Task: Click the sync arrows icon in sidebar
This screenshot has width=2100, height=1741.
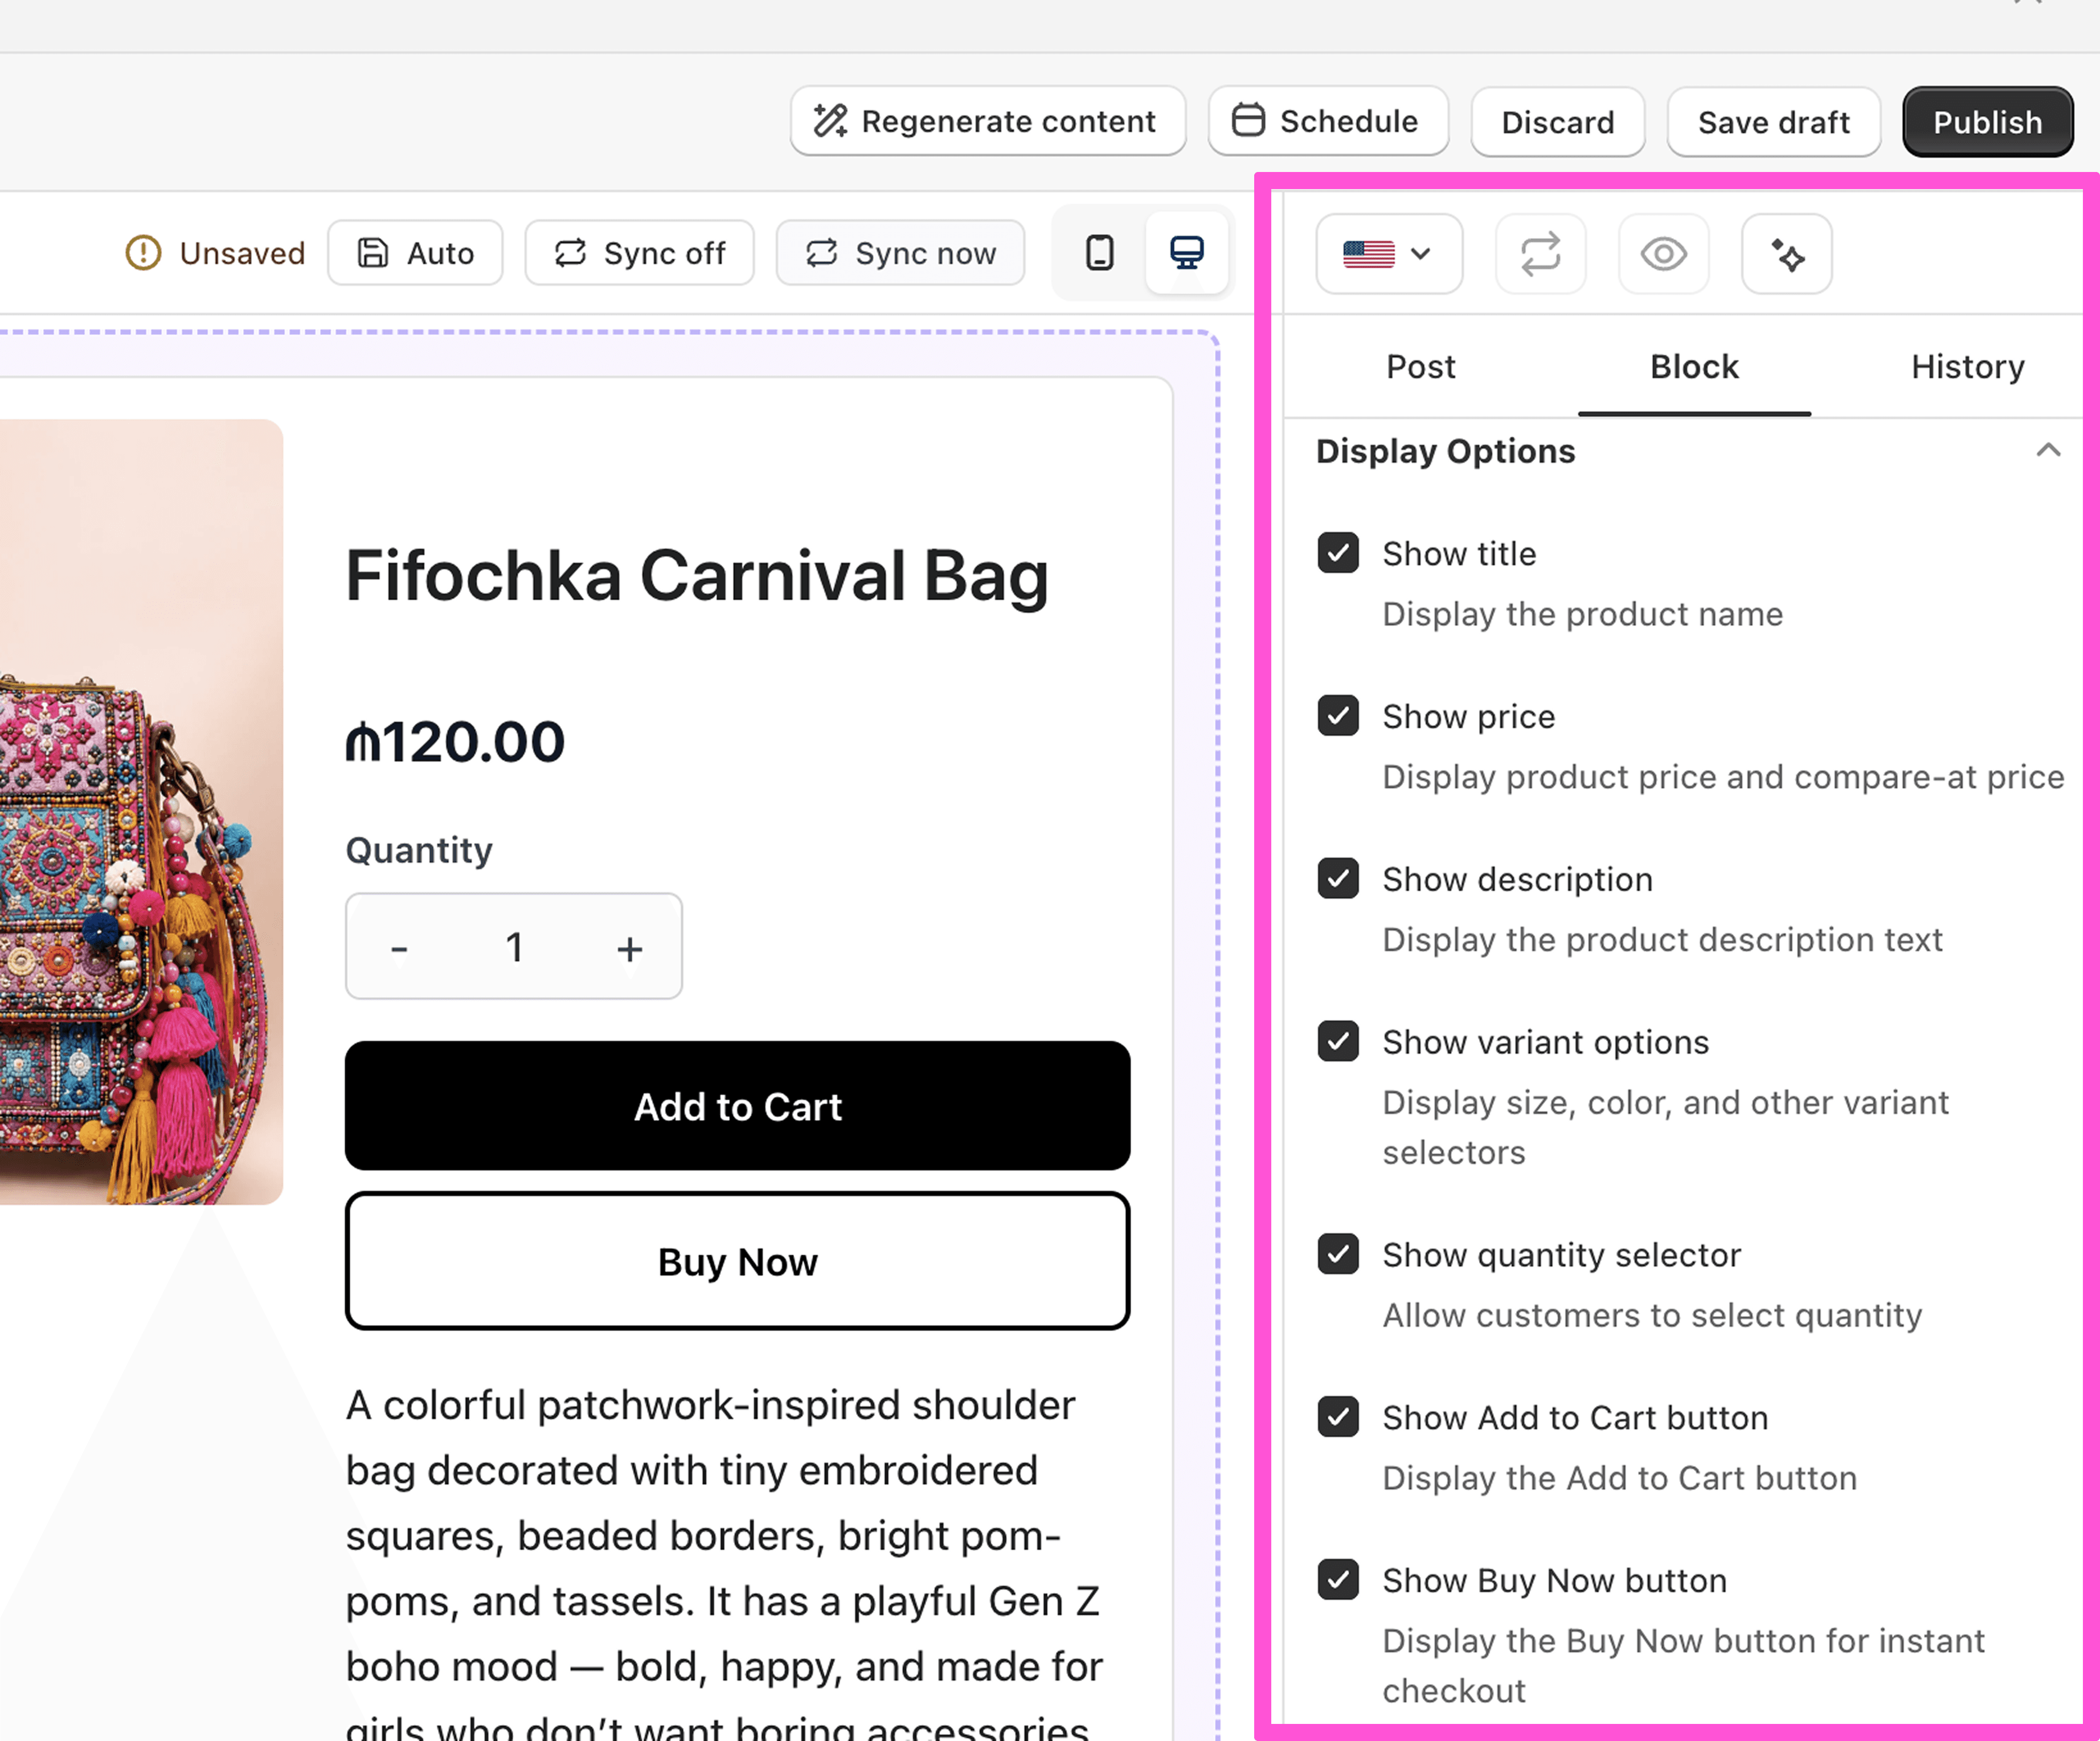Action: pos(1540,254)
